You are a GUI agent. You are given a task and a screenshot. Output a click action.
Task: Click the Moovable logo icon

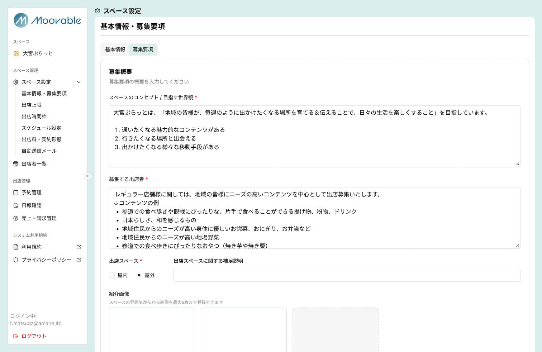tap(21, 20)
